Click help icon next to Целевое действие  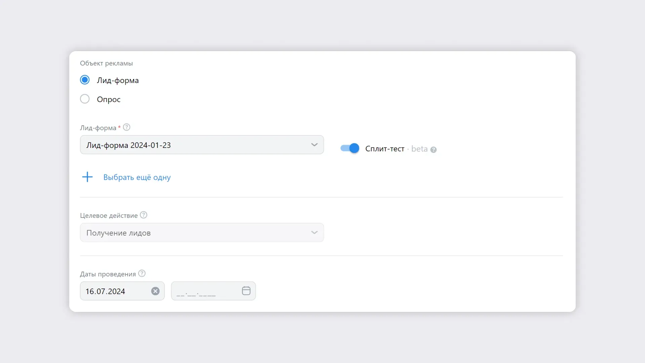click(143, 215)
